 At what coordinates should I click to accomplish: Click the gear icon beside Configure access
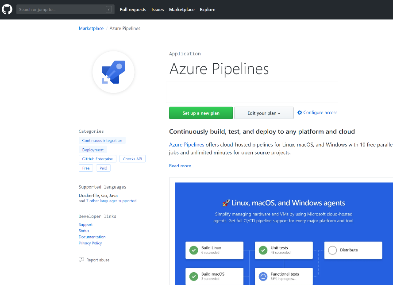click(300, 112)
